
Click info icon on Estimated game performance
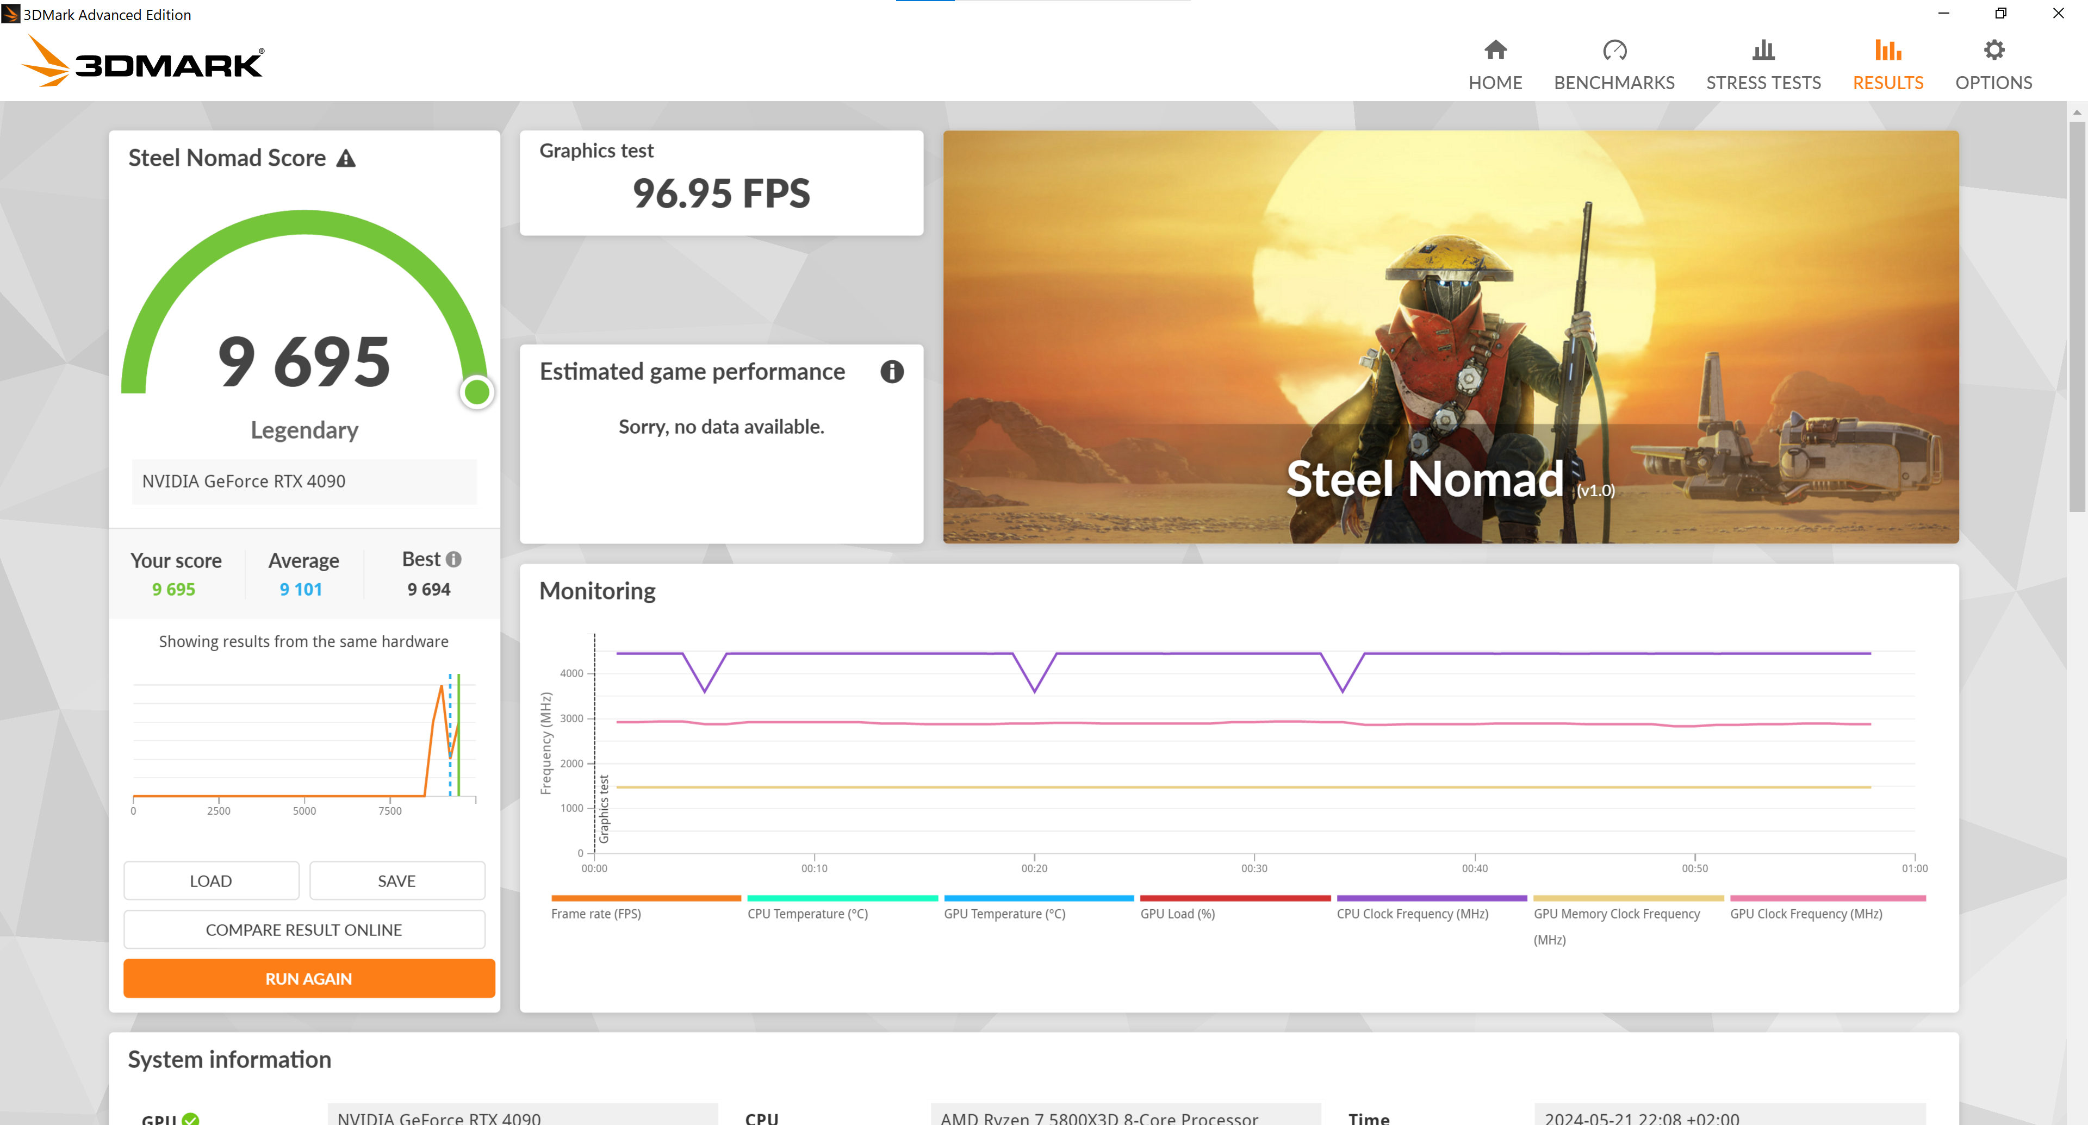point(892,372)
